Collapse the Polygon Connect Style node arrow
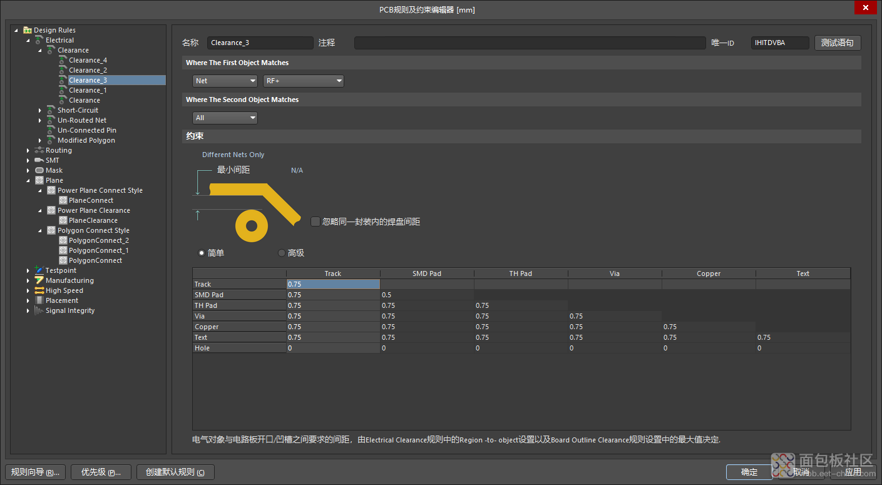This screenshot has height=485, width=882. [41, 230]
